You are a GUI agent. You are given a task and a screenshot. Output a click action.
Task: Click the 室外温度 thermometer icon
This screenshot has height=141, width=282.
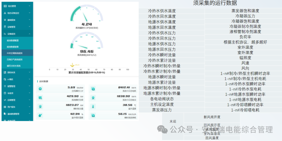93,107
